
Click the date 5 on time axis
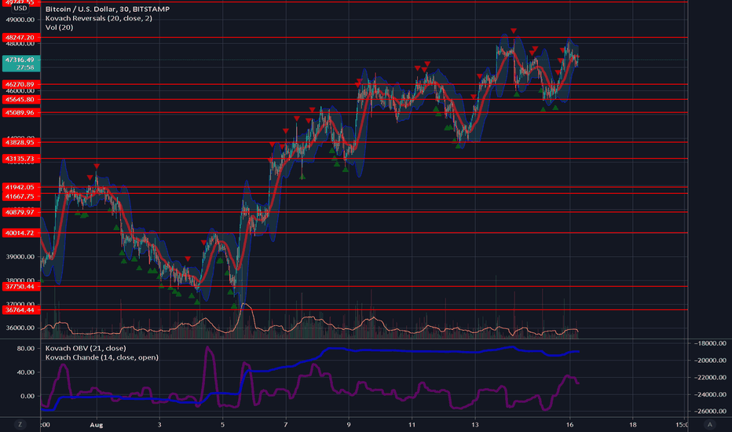coord(222,425)
